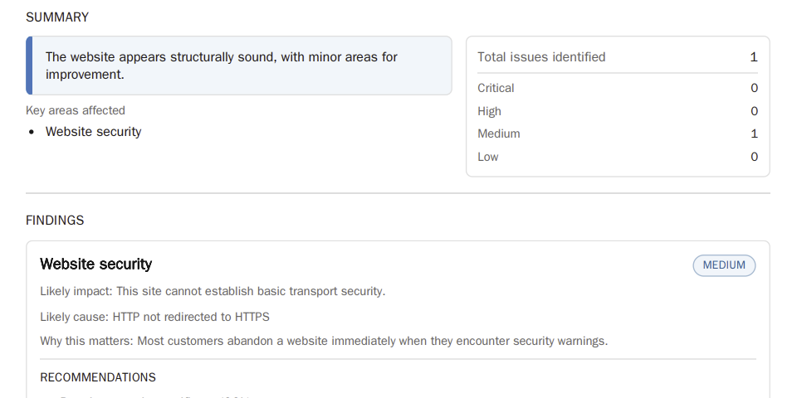Screen dimensions: 797x398
Task: Click the Critical issue count row
Action: coord(618,88)
